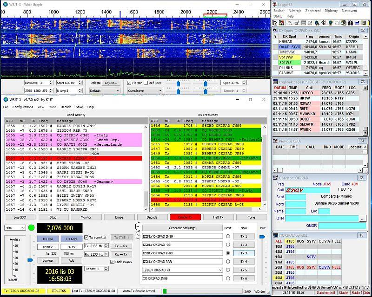Click the red-green Logger32 toolbar icon

[281, 23]
